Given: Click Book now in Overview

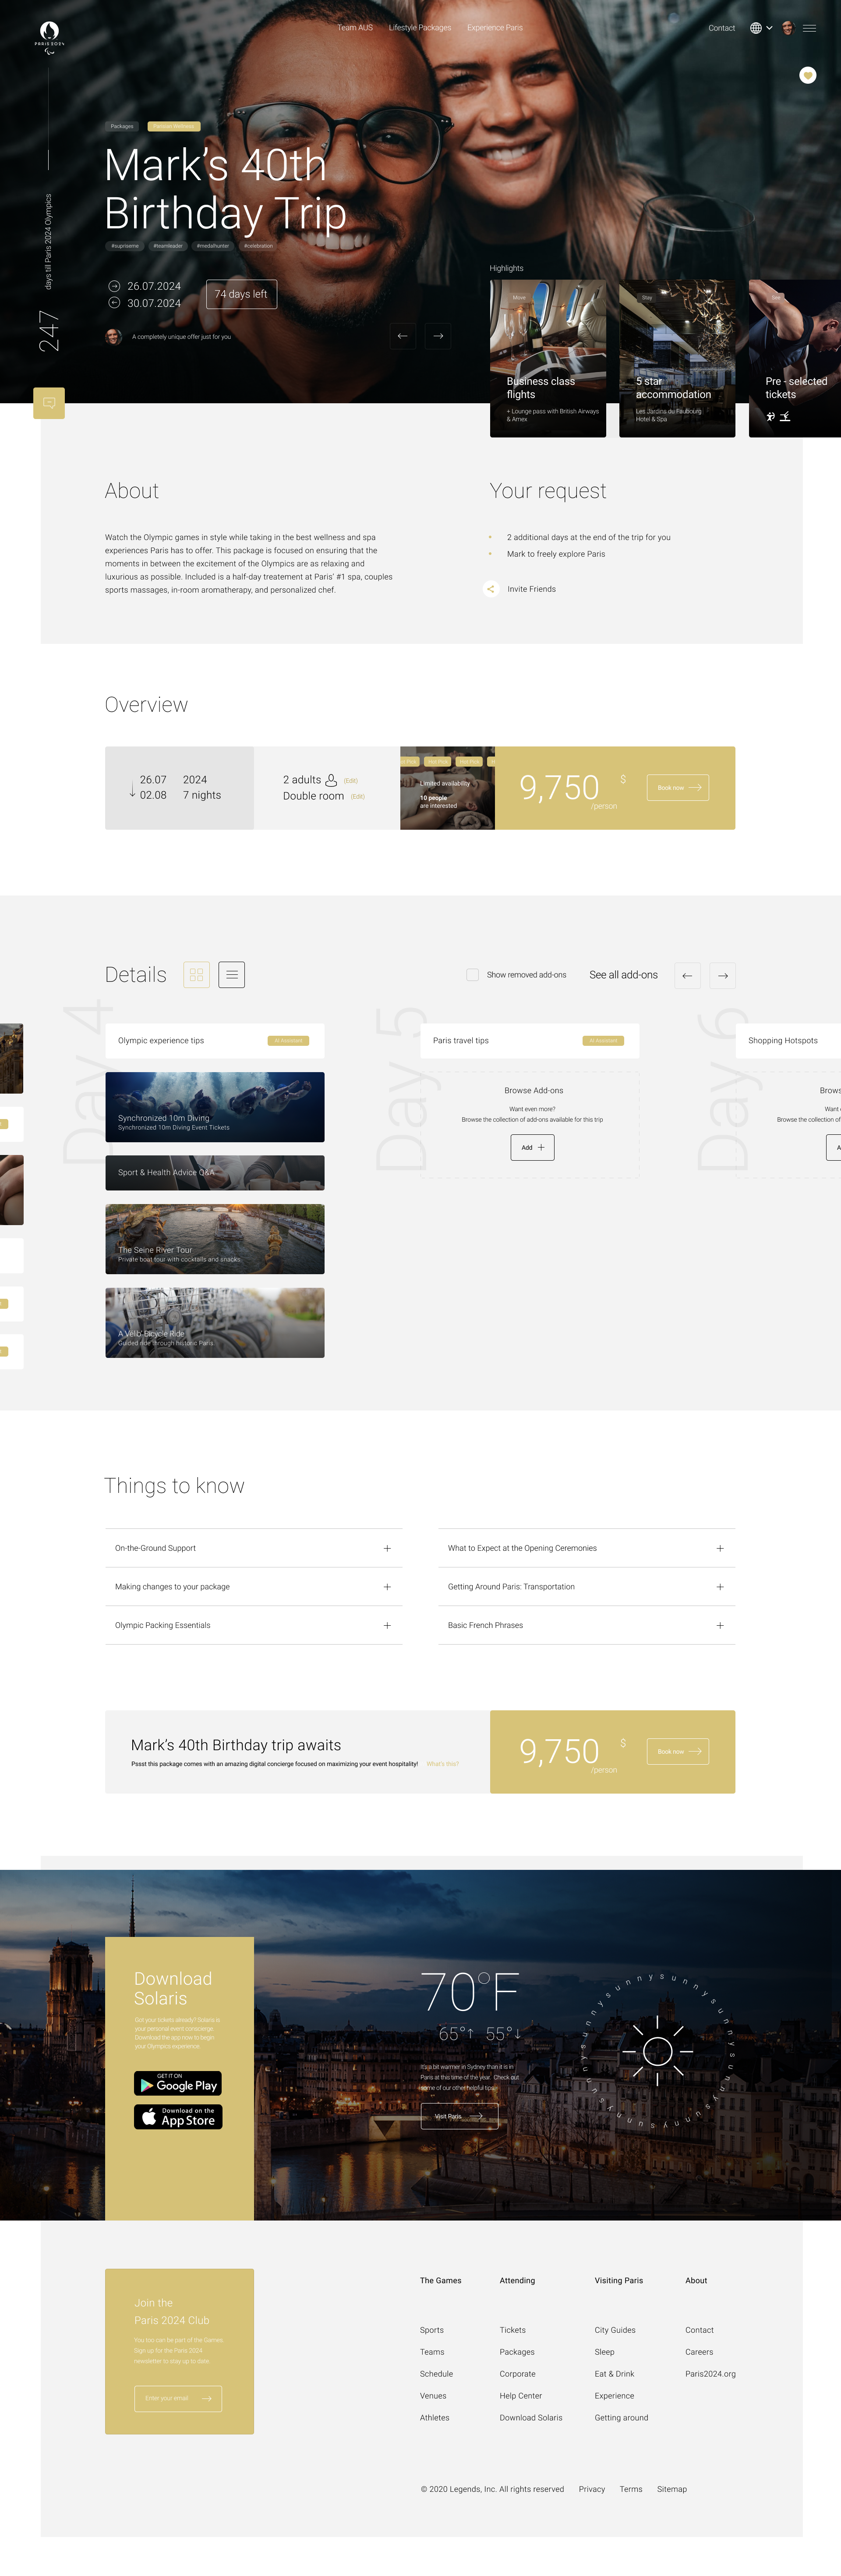Looking at the screenshot, I should pyautogui.click(x=677, y=788).
